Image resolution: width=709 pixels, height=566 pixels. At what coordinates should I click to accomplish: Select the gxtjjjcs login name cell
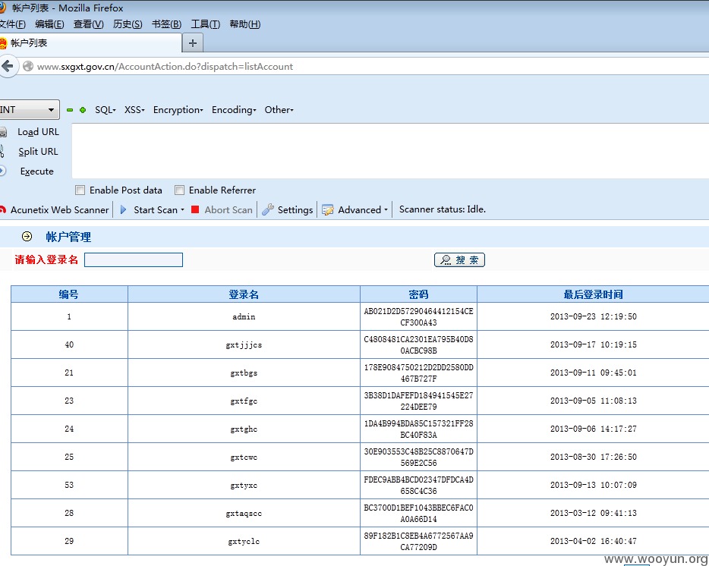coord(244,345)
